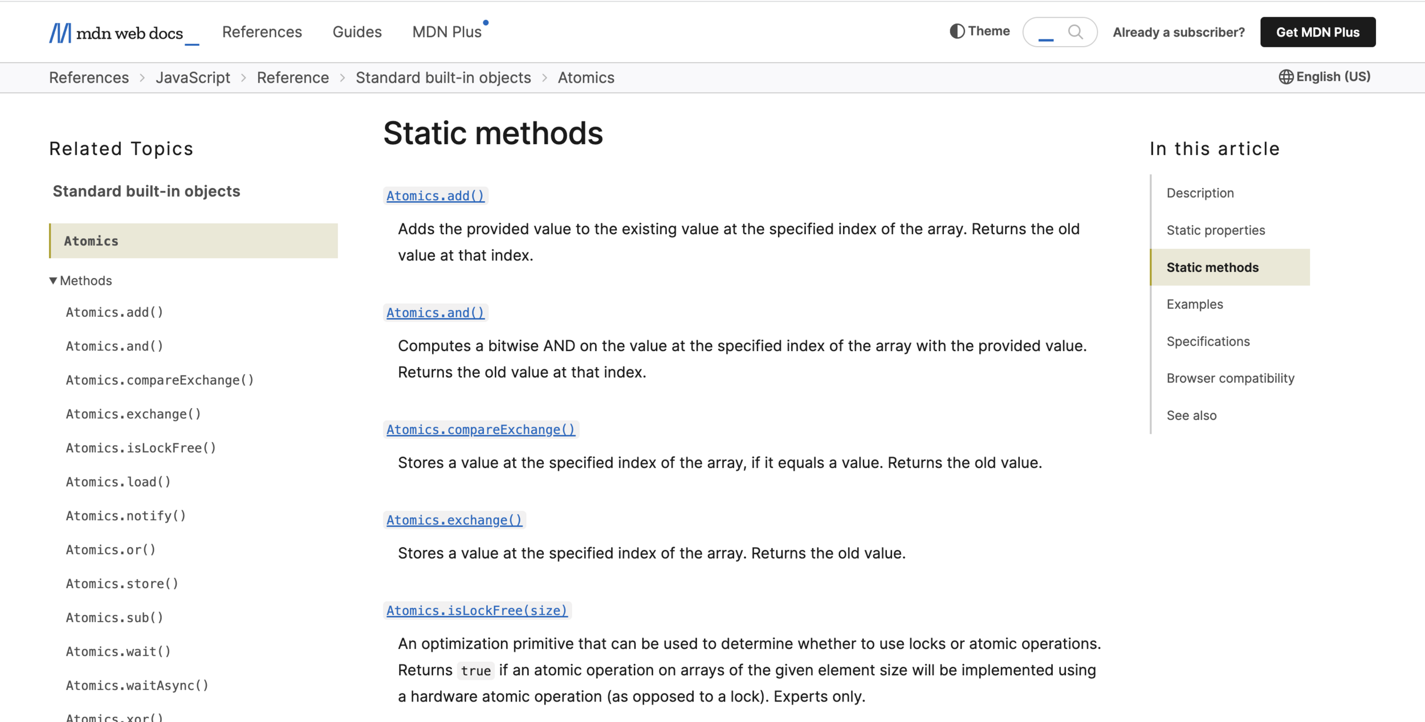1425x722 pixels.
Task: Click the globe language icon
Action: 1285,77
